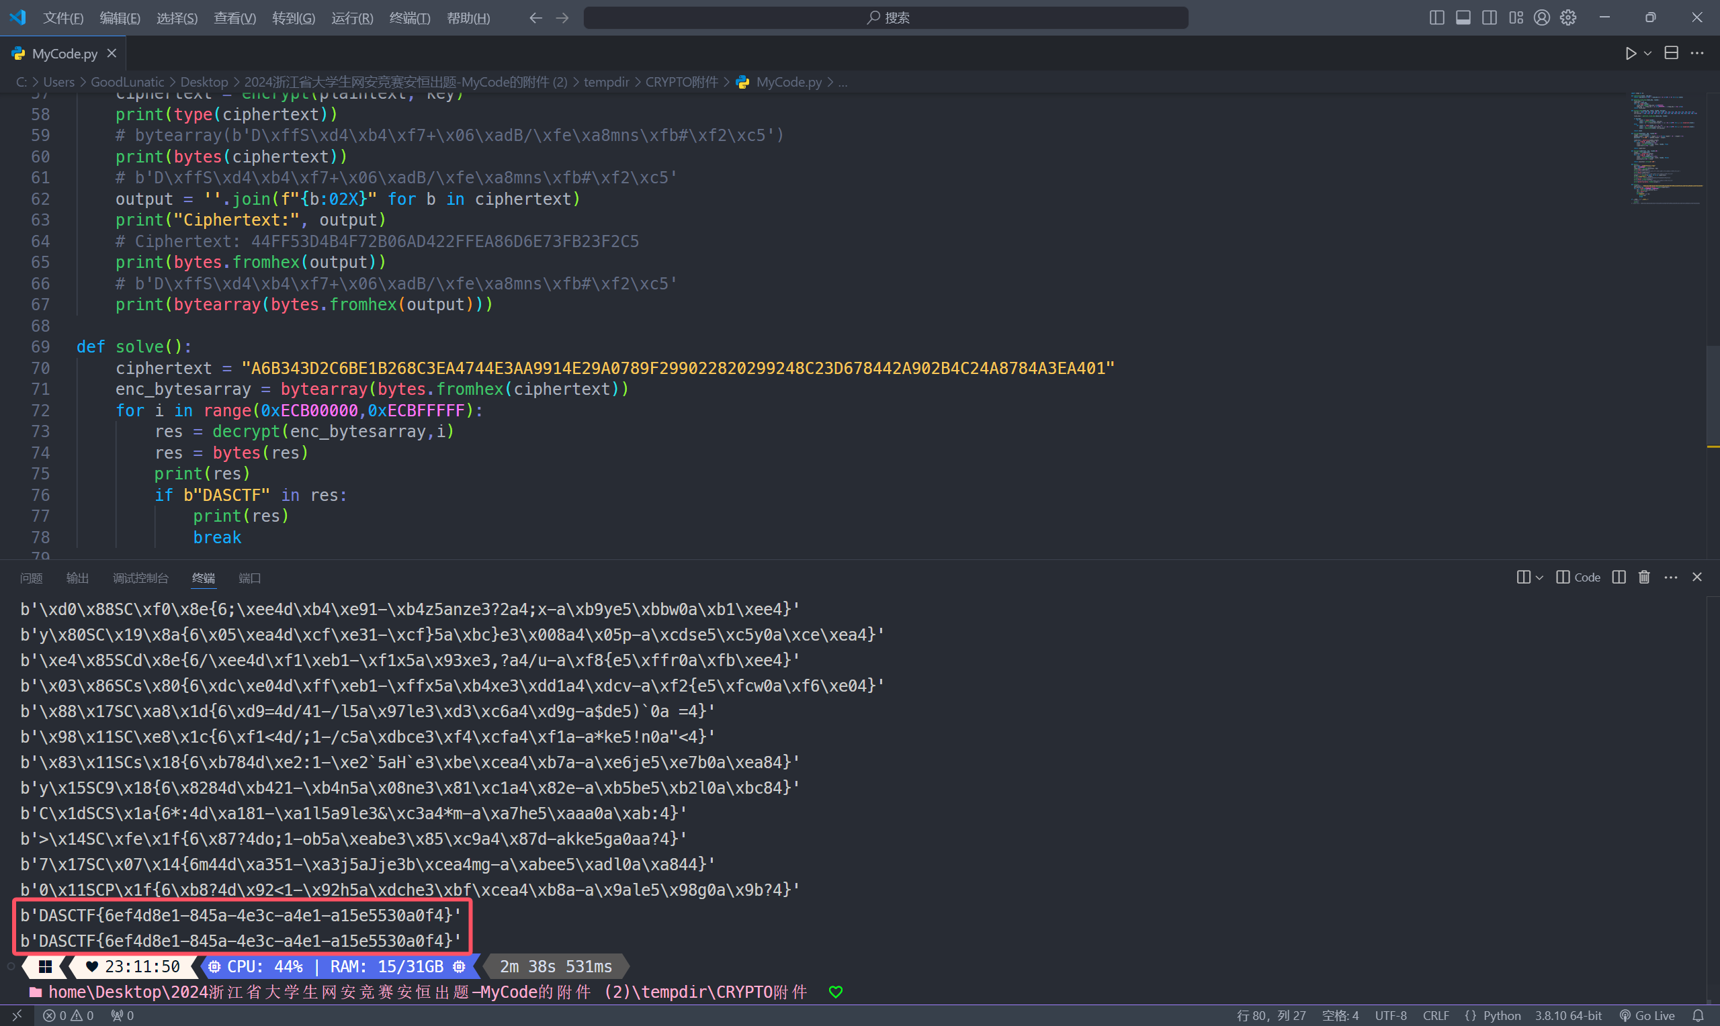The width and height of the screenshot is (1720, 1026).
Task: Kill terminal with the trash icon
Action: (1644, 577)
